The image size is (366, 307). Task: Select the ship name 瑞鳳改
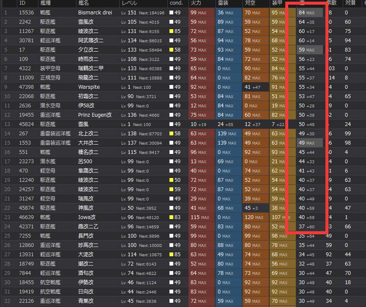point(86,199)
